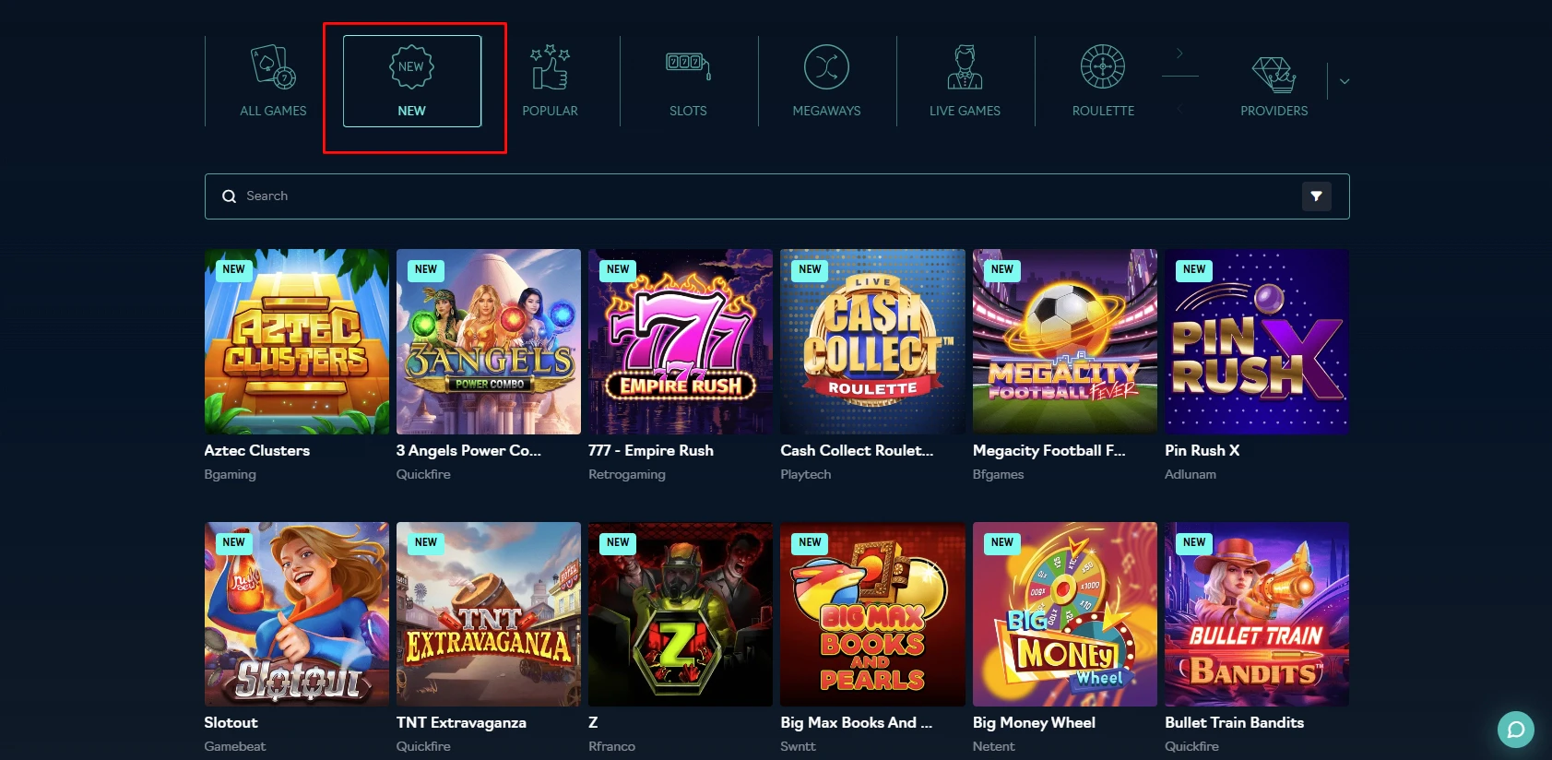Click Retrogaming provider label

627,474
